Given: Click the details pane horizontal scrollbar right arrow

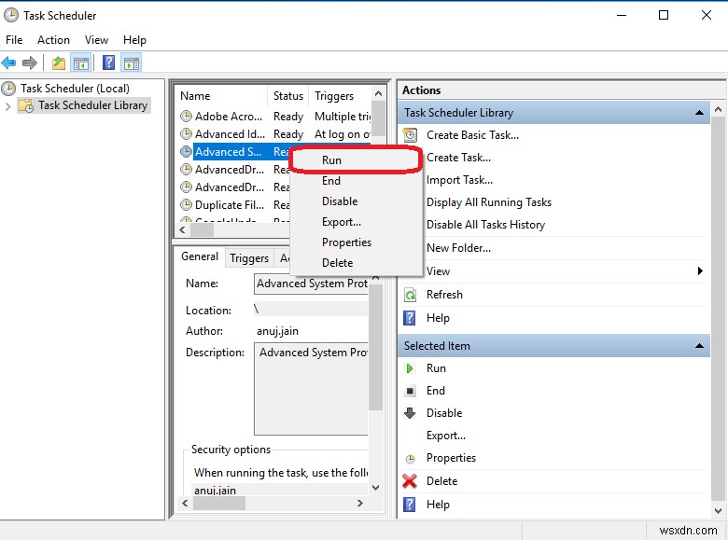Looking at the screenshot, I should pos(360,503).
